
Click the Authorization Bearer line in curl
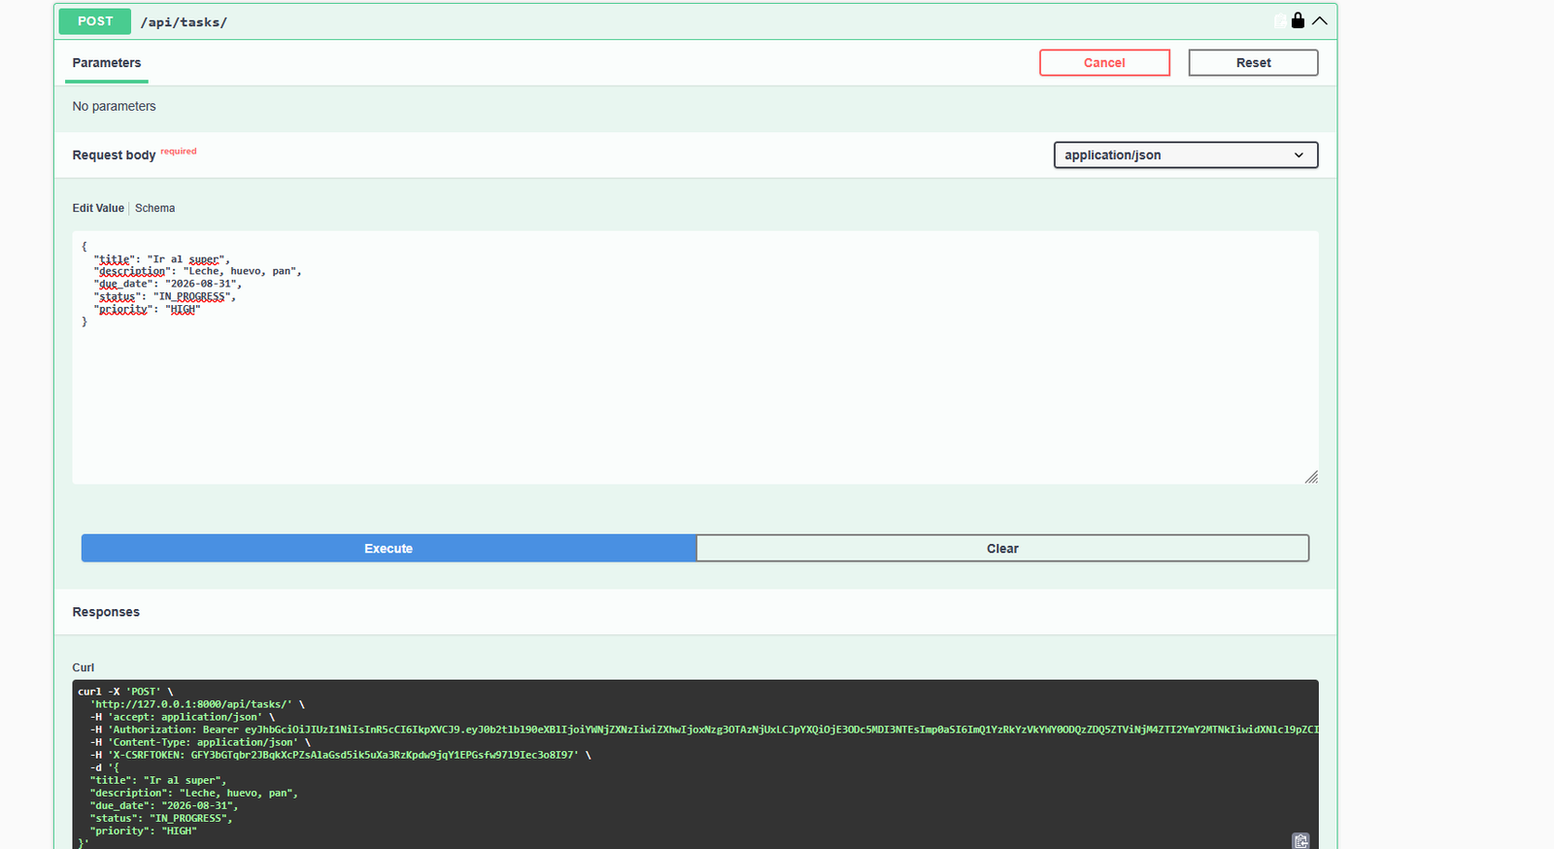(704, 730)
